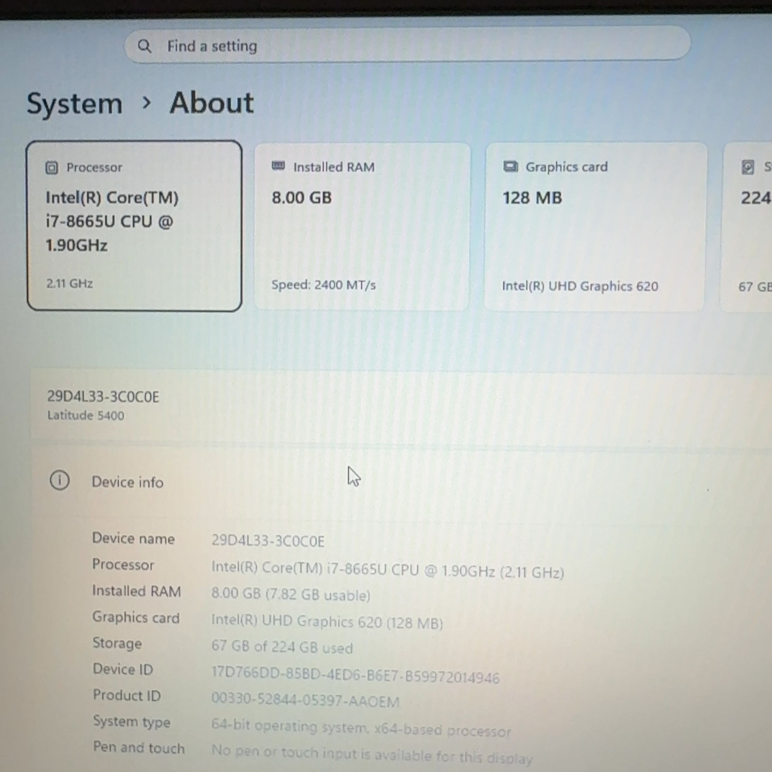Click the 64-bit operating system value
The width and height of the screenshot is (772, 772).
pos(361,728)
